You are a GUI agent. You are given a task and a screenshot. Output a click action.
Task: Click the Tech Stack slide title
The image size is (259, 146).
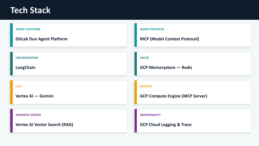30,10
